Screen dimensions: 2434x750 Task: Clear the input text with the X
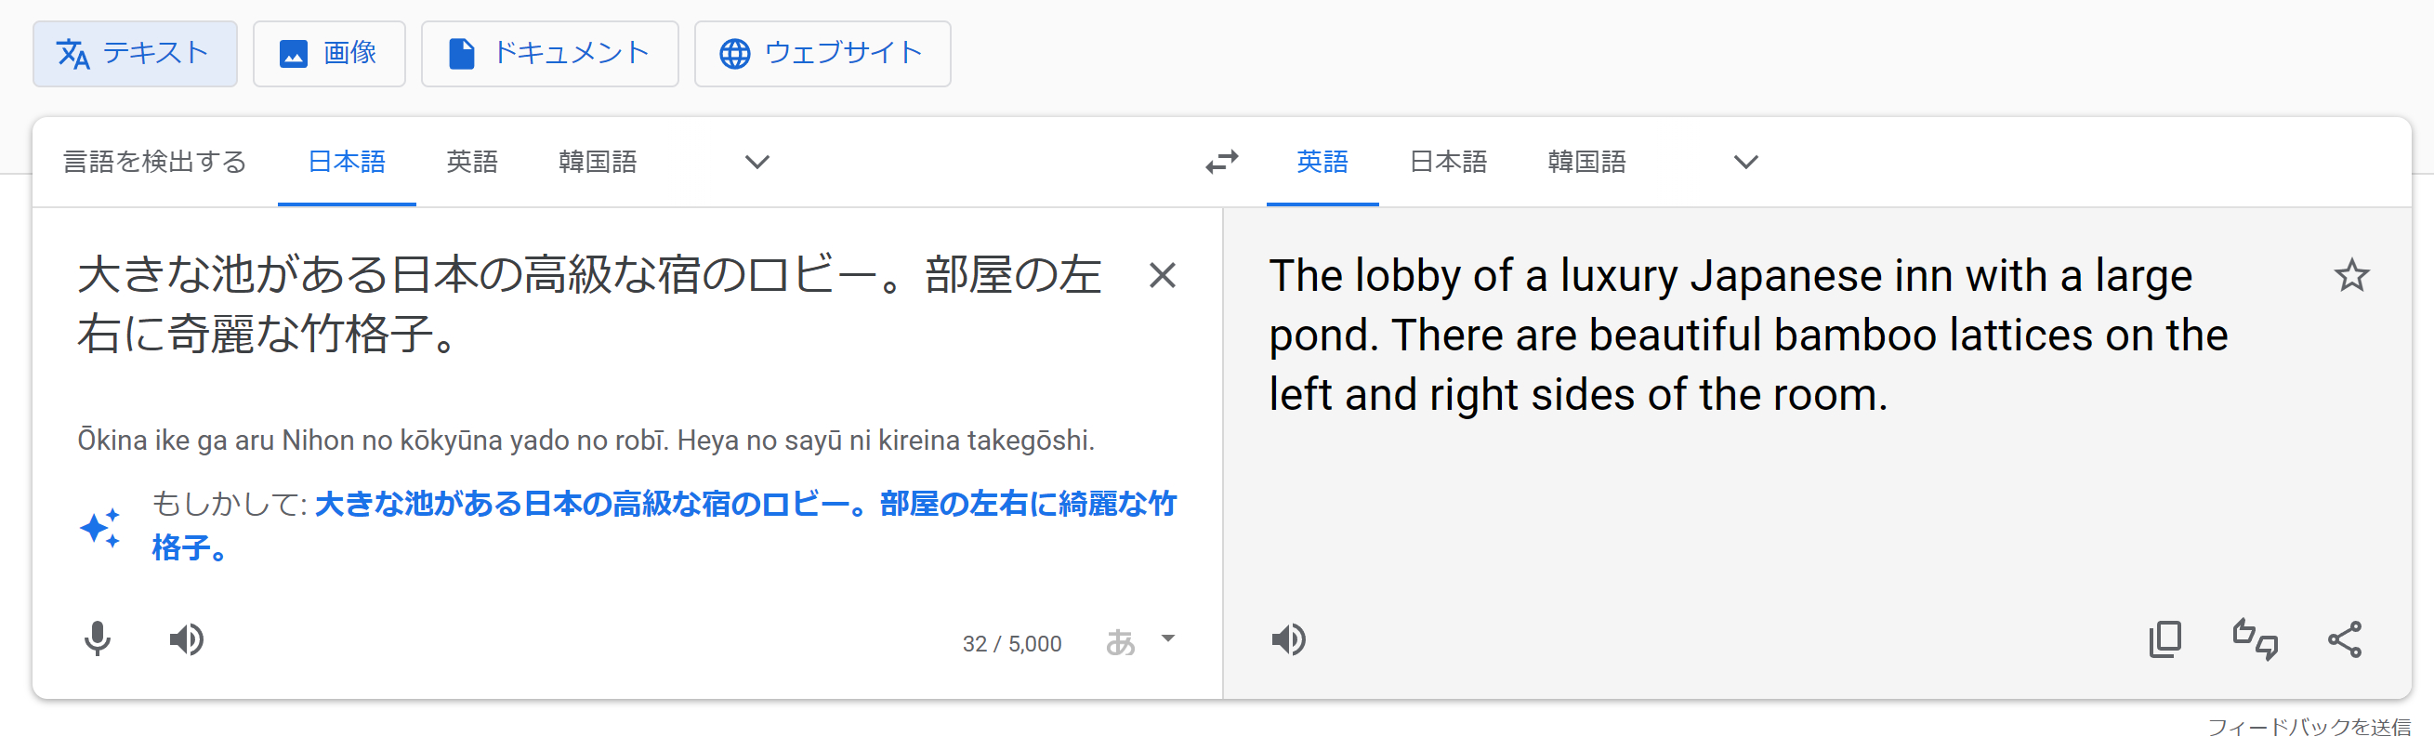tap(1164, 276)
